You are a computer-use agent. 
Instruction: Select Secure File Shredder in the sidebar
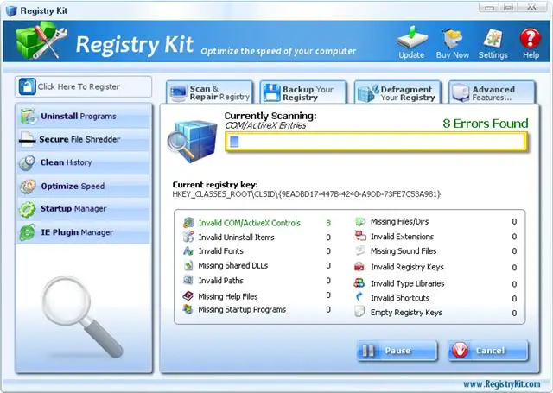pos(84,139)
